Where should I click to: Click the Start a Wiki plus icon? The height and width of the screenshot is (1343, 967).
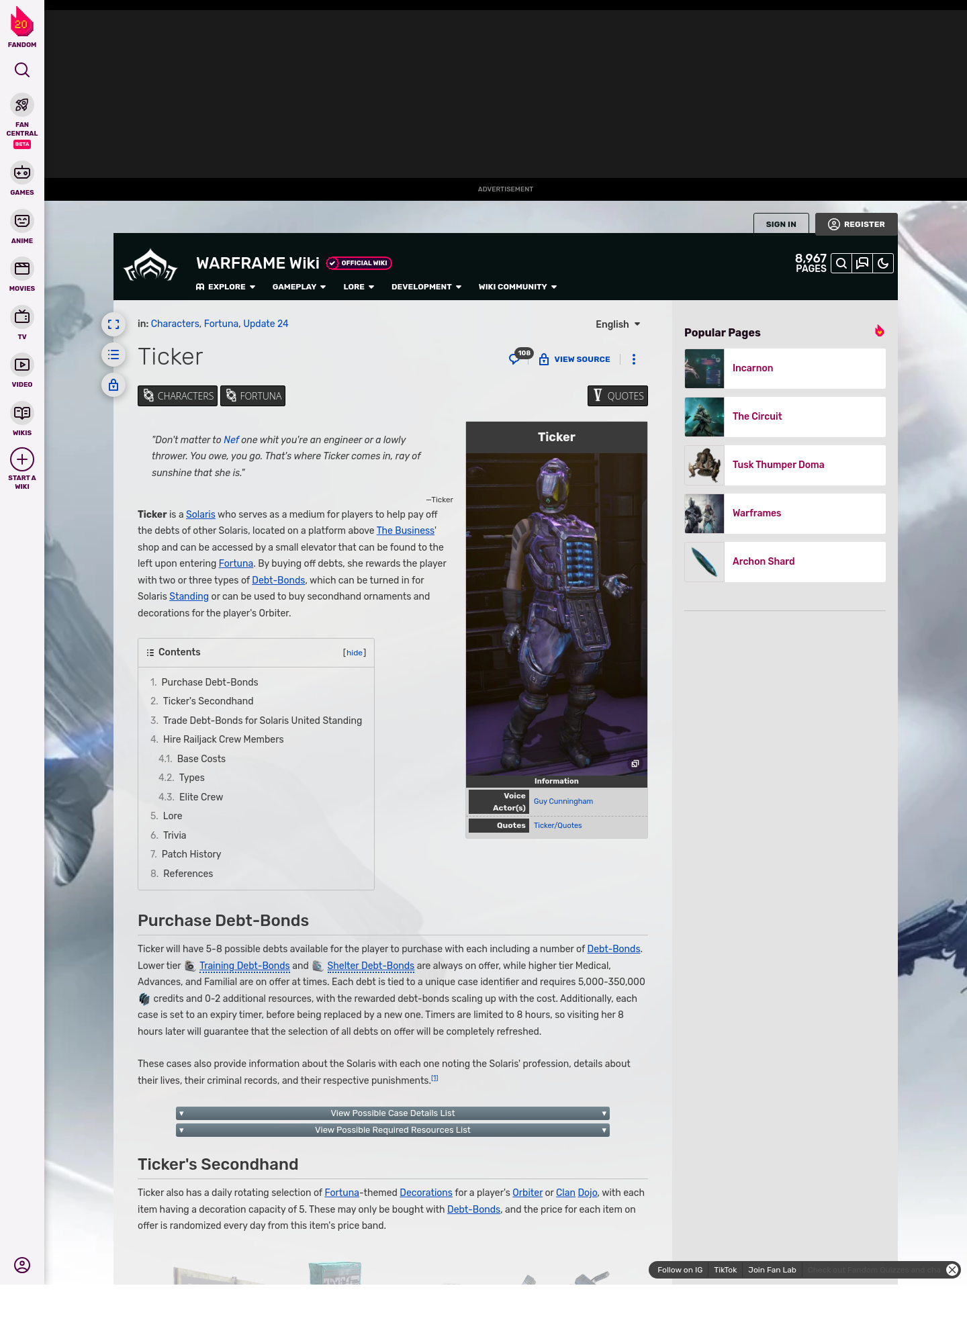pos(22,459)
